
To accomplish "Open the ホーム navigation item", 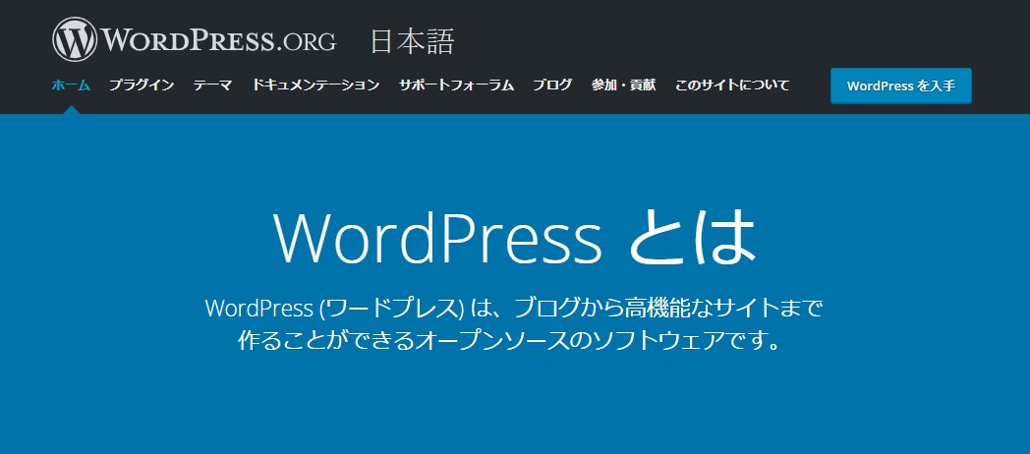I will click(x=71, y=85).
